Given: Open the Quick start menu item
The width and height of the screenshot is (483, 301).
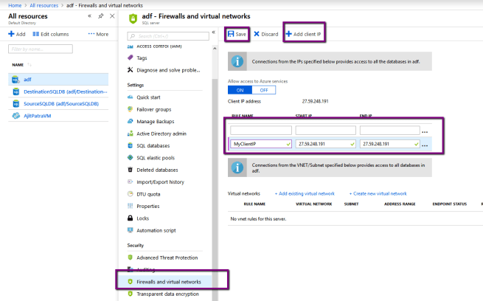Looking at the screenshot, I should [x=148, y=97].
